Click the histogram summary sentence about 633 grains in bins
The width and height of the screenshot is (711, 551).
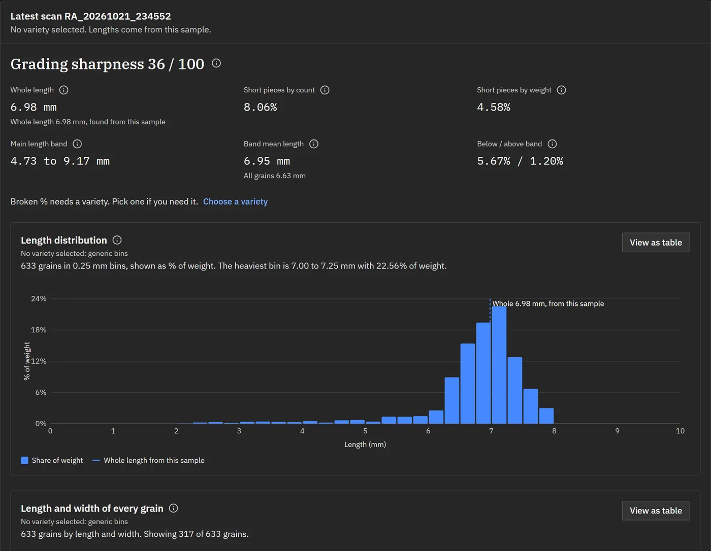click(234, 266)
